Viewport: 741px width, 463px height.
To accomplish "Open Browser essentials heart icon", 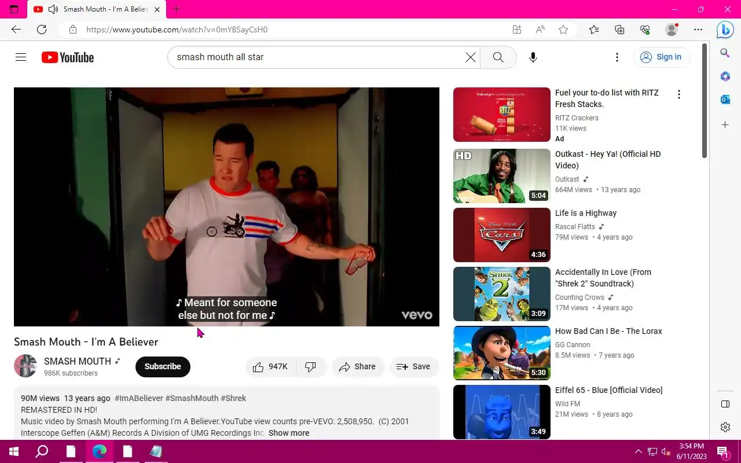I will point(645,30).
